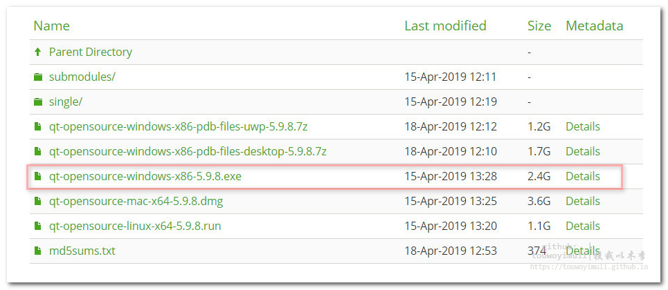Click the folder icon next to single/
The height and width of the screenshot is (290, 668).
pyautogui.click(x=38, y=101)
